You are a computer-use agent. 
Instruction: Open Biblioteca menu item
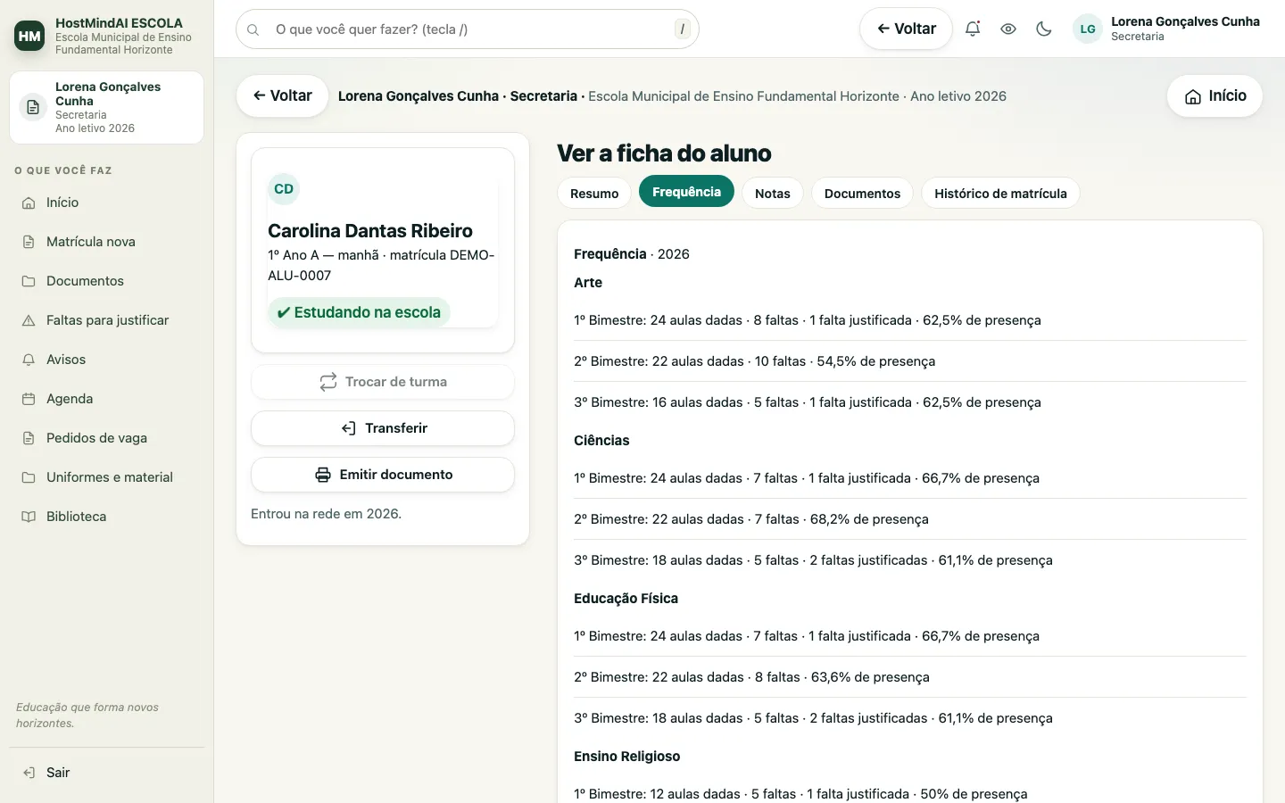[107, 517]
